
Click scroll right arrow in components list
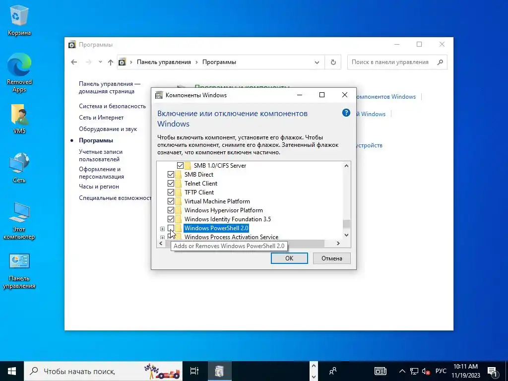[338, 243]
